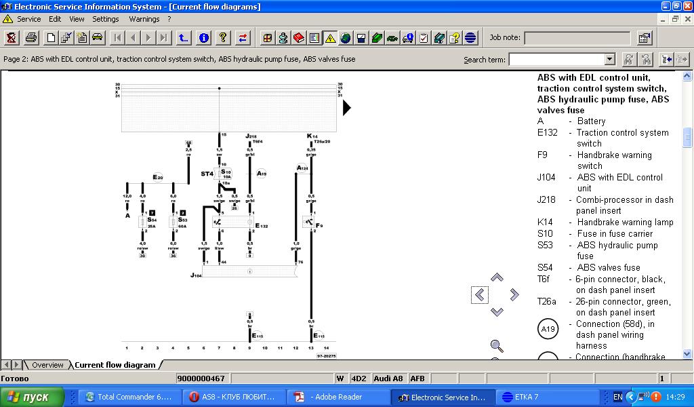
Task: Switch to the Overview tab
Action: click(47, 365)
